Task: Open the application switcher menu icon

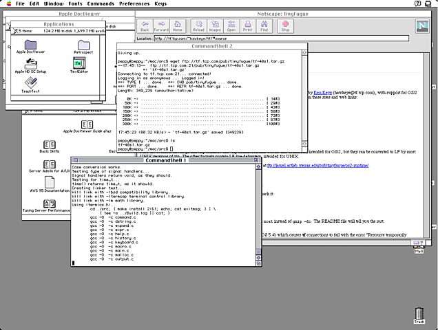Action: coord(428,3)
